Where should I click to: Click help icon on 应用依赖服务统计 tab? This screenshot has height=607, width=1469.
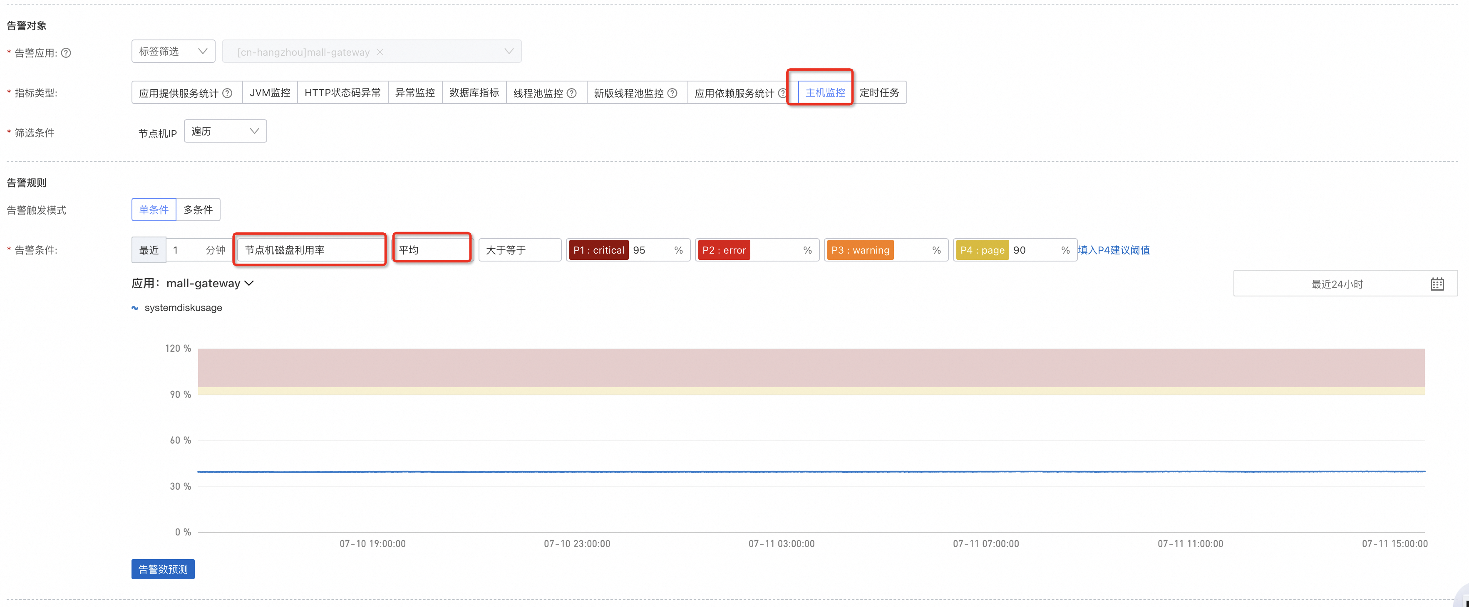(x=782, y=93)
